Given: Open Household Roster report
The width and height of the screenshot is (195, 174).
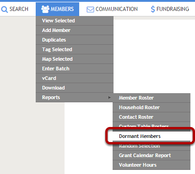Looking at the screenshot, I should coord(152,107).
